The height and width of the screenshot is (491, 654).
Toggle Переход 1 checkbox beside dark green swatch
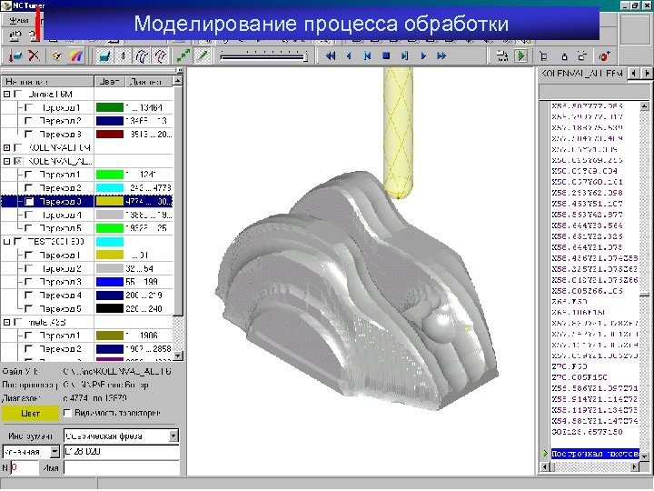click(x=29, y=107)
